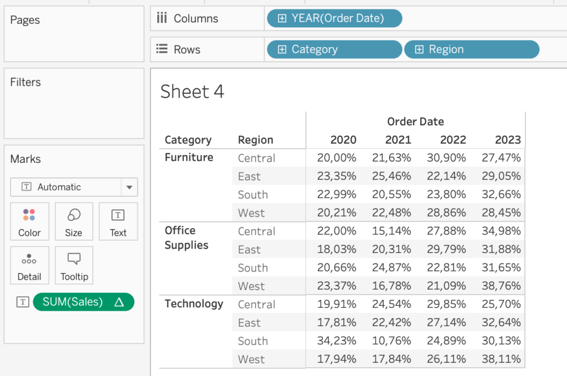Open the Detail marks card
The width and height of the screenshot is (567, 376).
point(29,265)
